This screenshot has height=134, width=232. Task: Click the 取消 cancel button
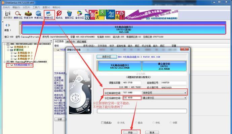click(152, 132)
